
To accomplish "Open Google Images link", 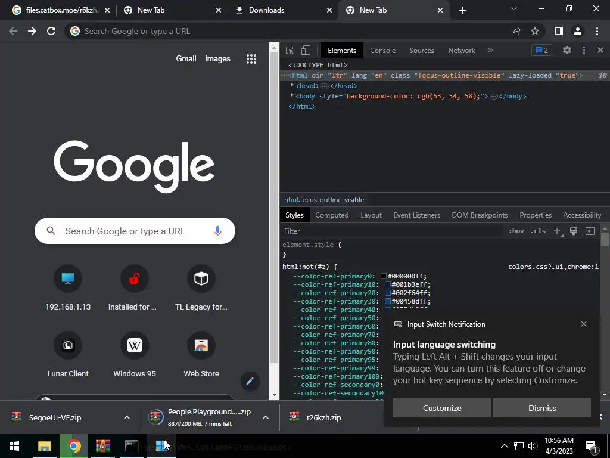I will coord(217,58).
